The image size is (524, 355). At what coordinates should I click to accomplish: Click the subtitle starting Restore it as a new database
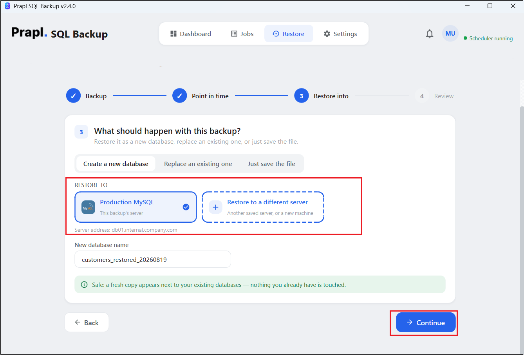[x=196, y=141]
